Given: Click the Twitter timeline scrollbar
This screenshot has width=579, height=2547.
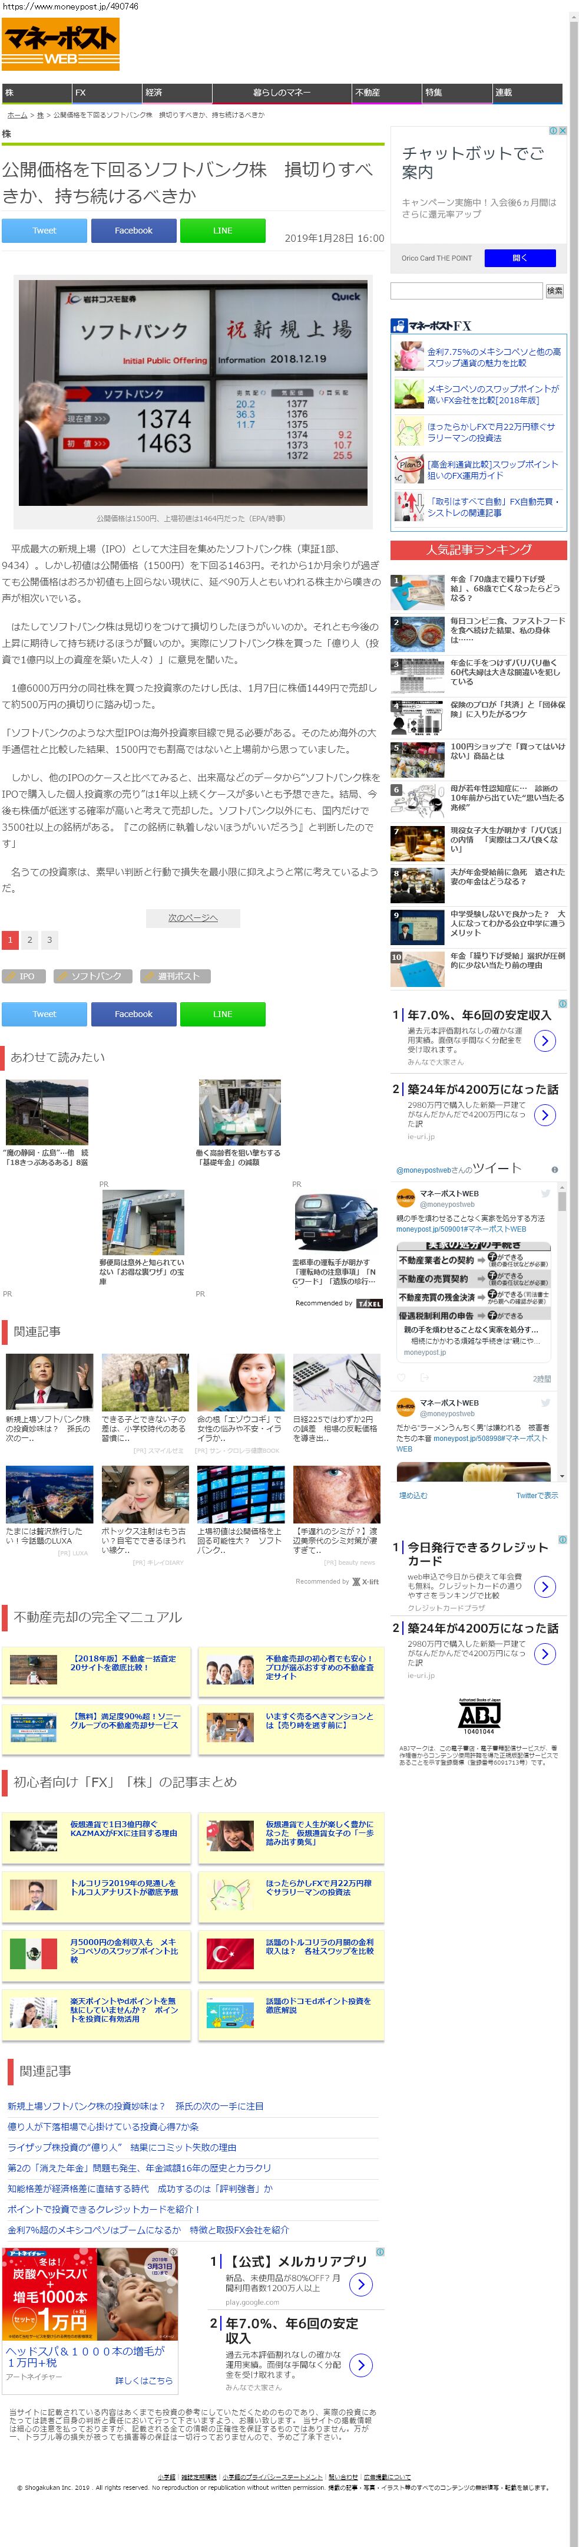Looking at the screenshot, I should click(x=562, y=1332).
